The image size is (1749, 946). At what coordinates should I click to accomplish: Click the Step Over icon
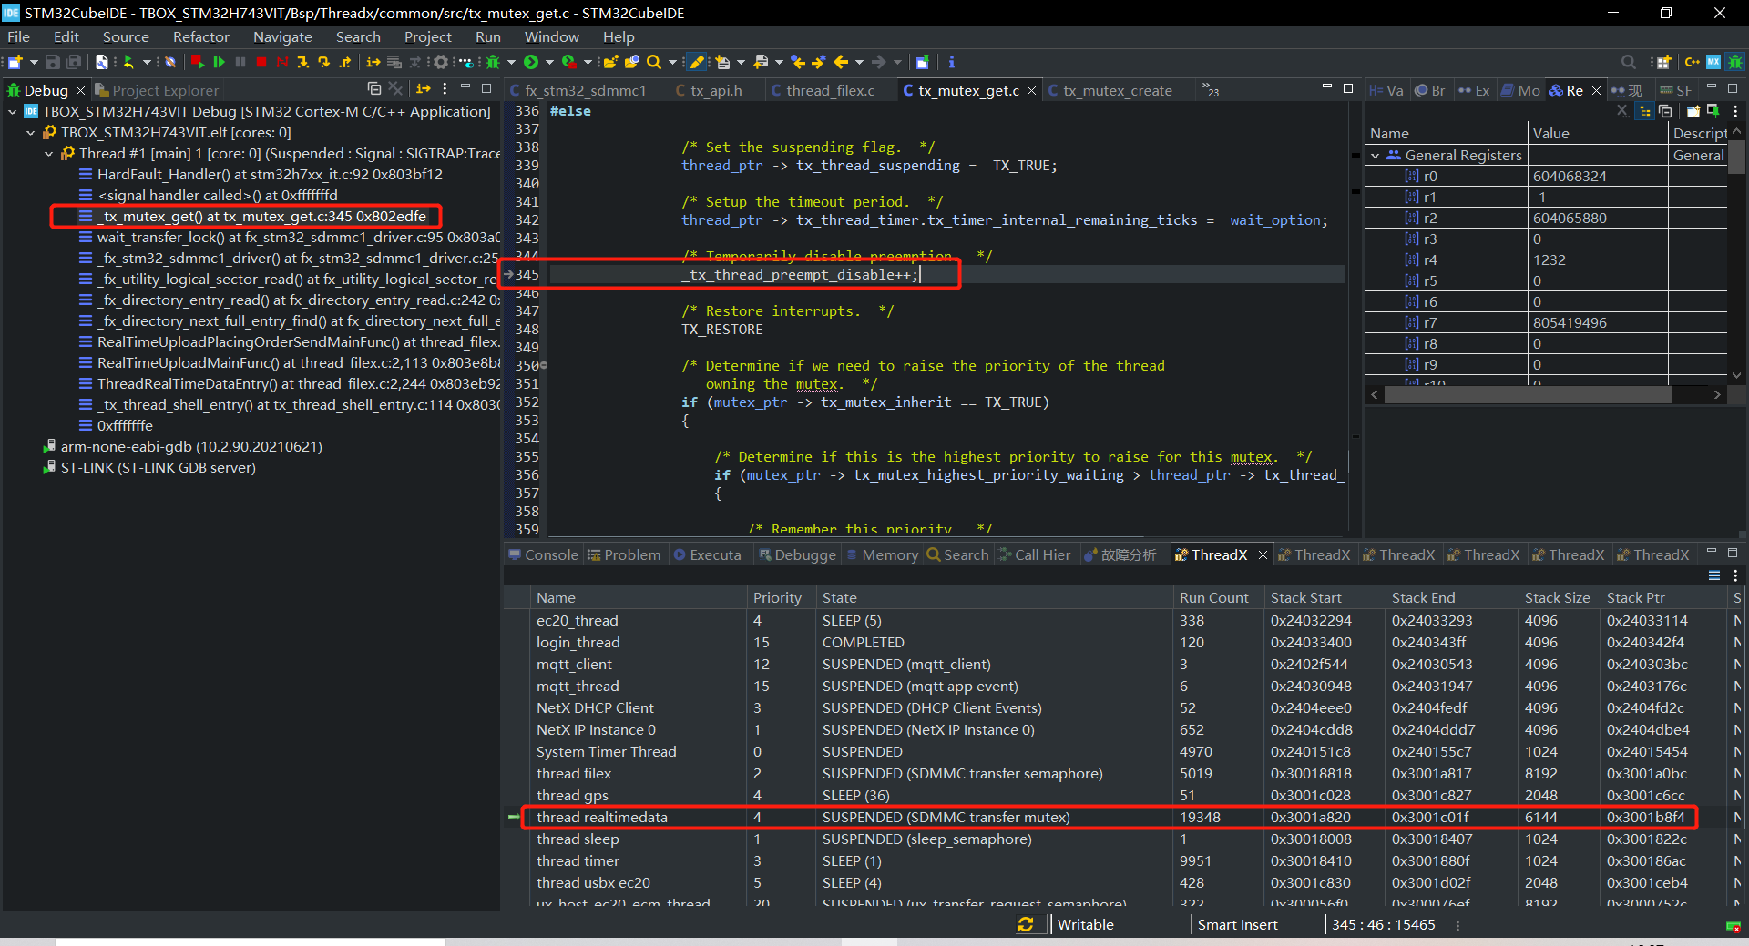click(325, 62)
